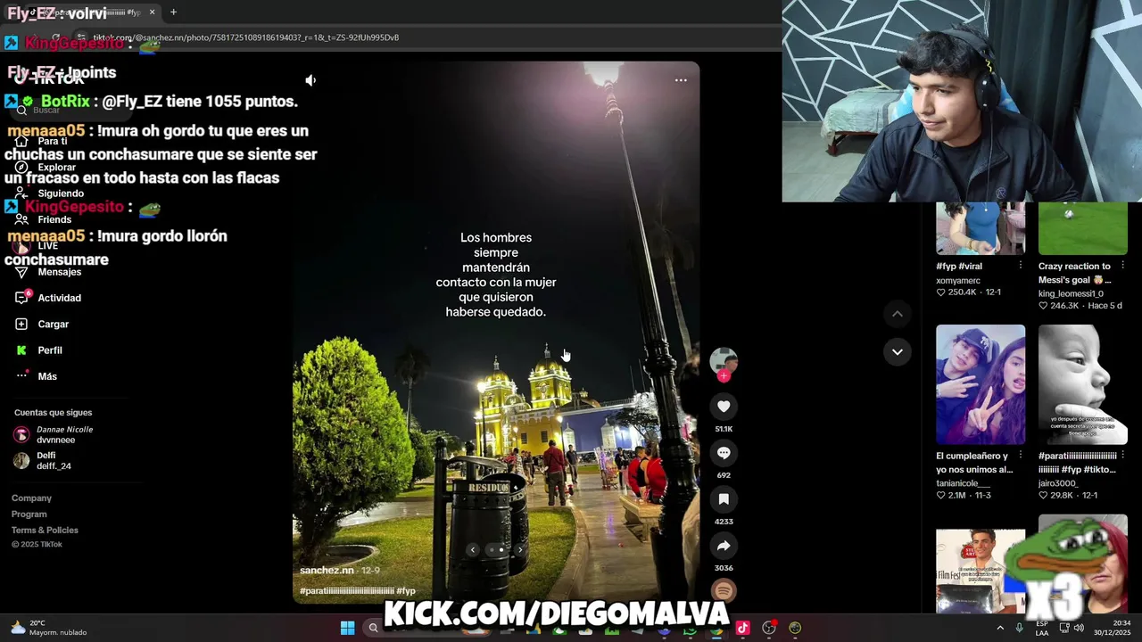Open Actividad notifications label
Viewport: 1142px width, 642px height.
[59, 298]
